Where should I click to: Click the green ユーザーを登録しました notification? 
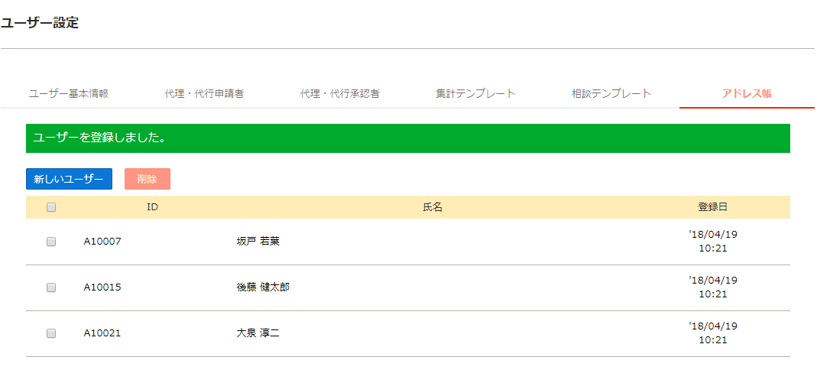408,138
